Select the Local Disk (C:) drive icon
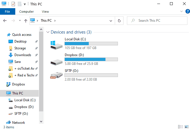The width and height of the screenshot is (190, 130). click(56, 45)
